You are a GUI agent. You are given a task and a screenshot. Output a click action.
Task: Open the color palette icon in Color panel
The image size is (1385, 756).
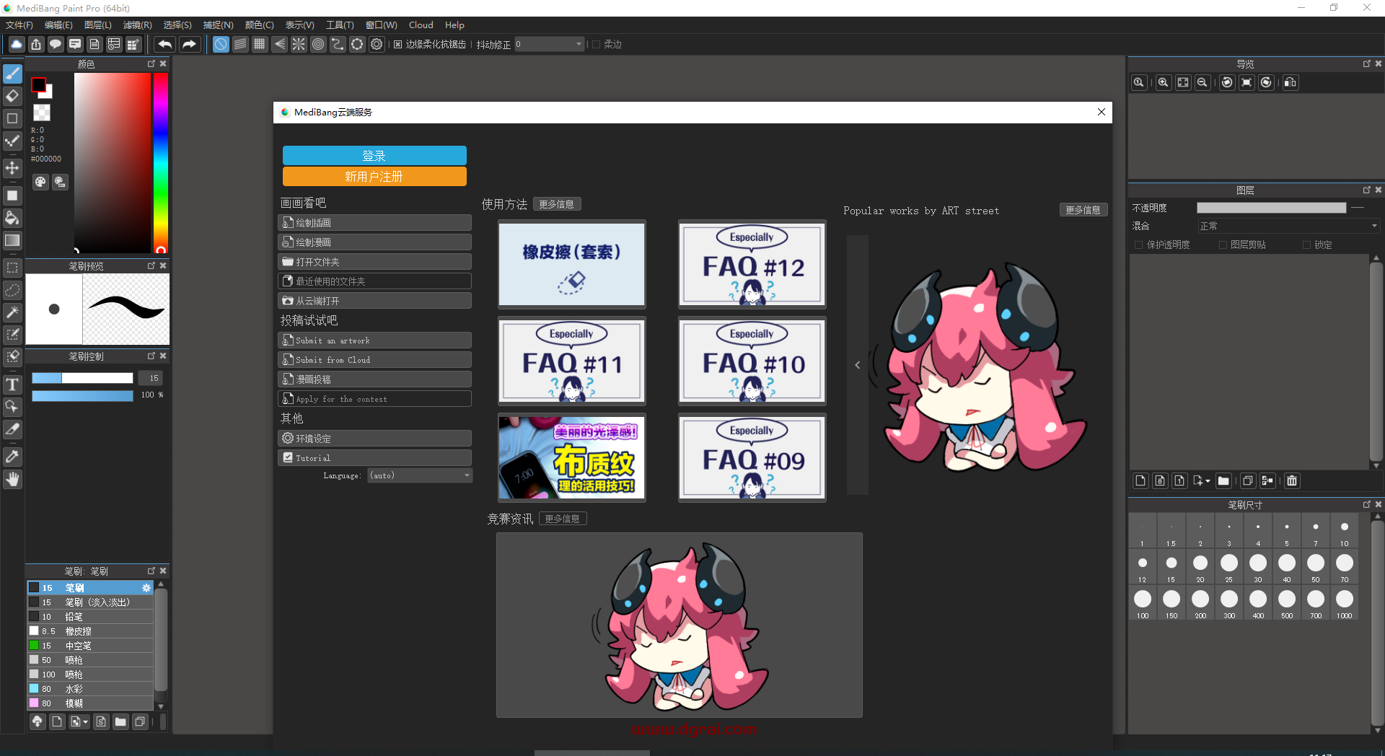click(40, 183)
